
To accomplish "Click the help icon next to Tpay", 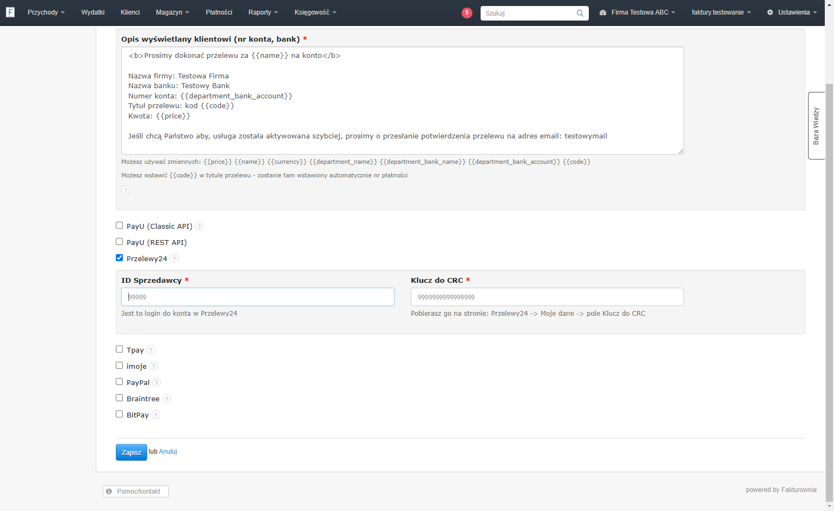I will pyautogui.click(x=151, y=350).
